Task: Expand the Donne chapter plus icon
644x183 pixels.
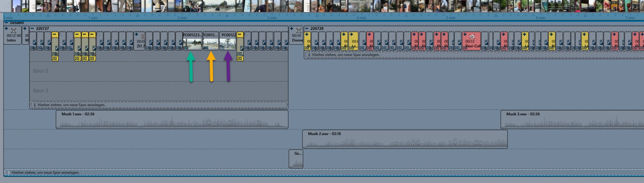Action: (291, 29)
